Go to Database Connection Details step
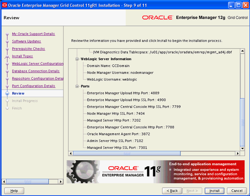250x196 pixels. 36,71
